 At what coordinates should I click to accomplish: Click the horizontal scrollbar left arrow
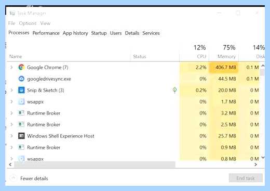point(10,164)
